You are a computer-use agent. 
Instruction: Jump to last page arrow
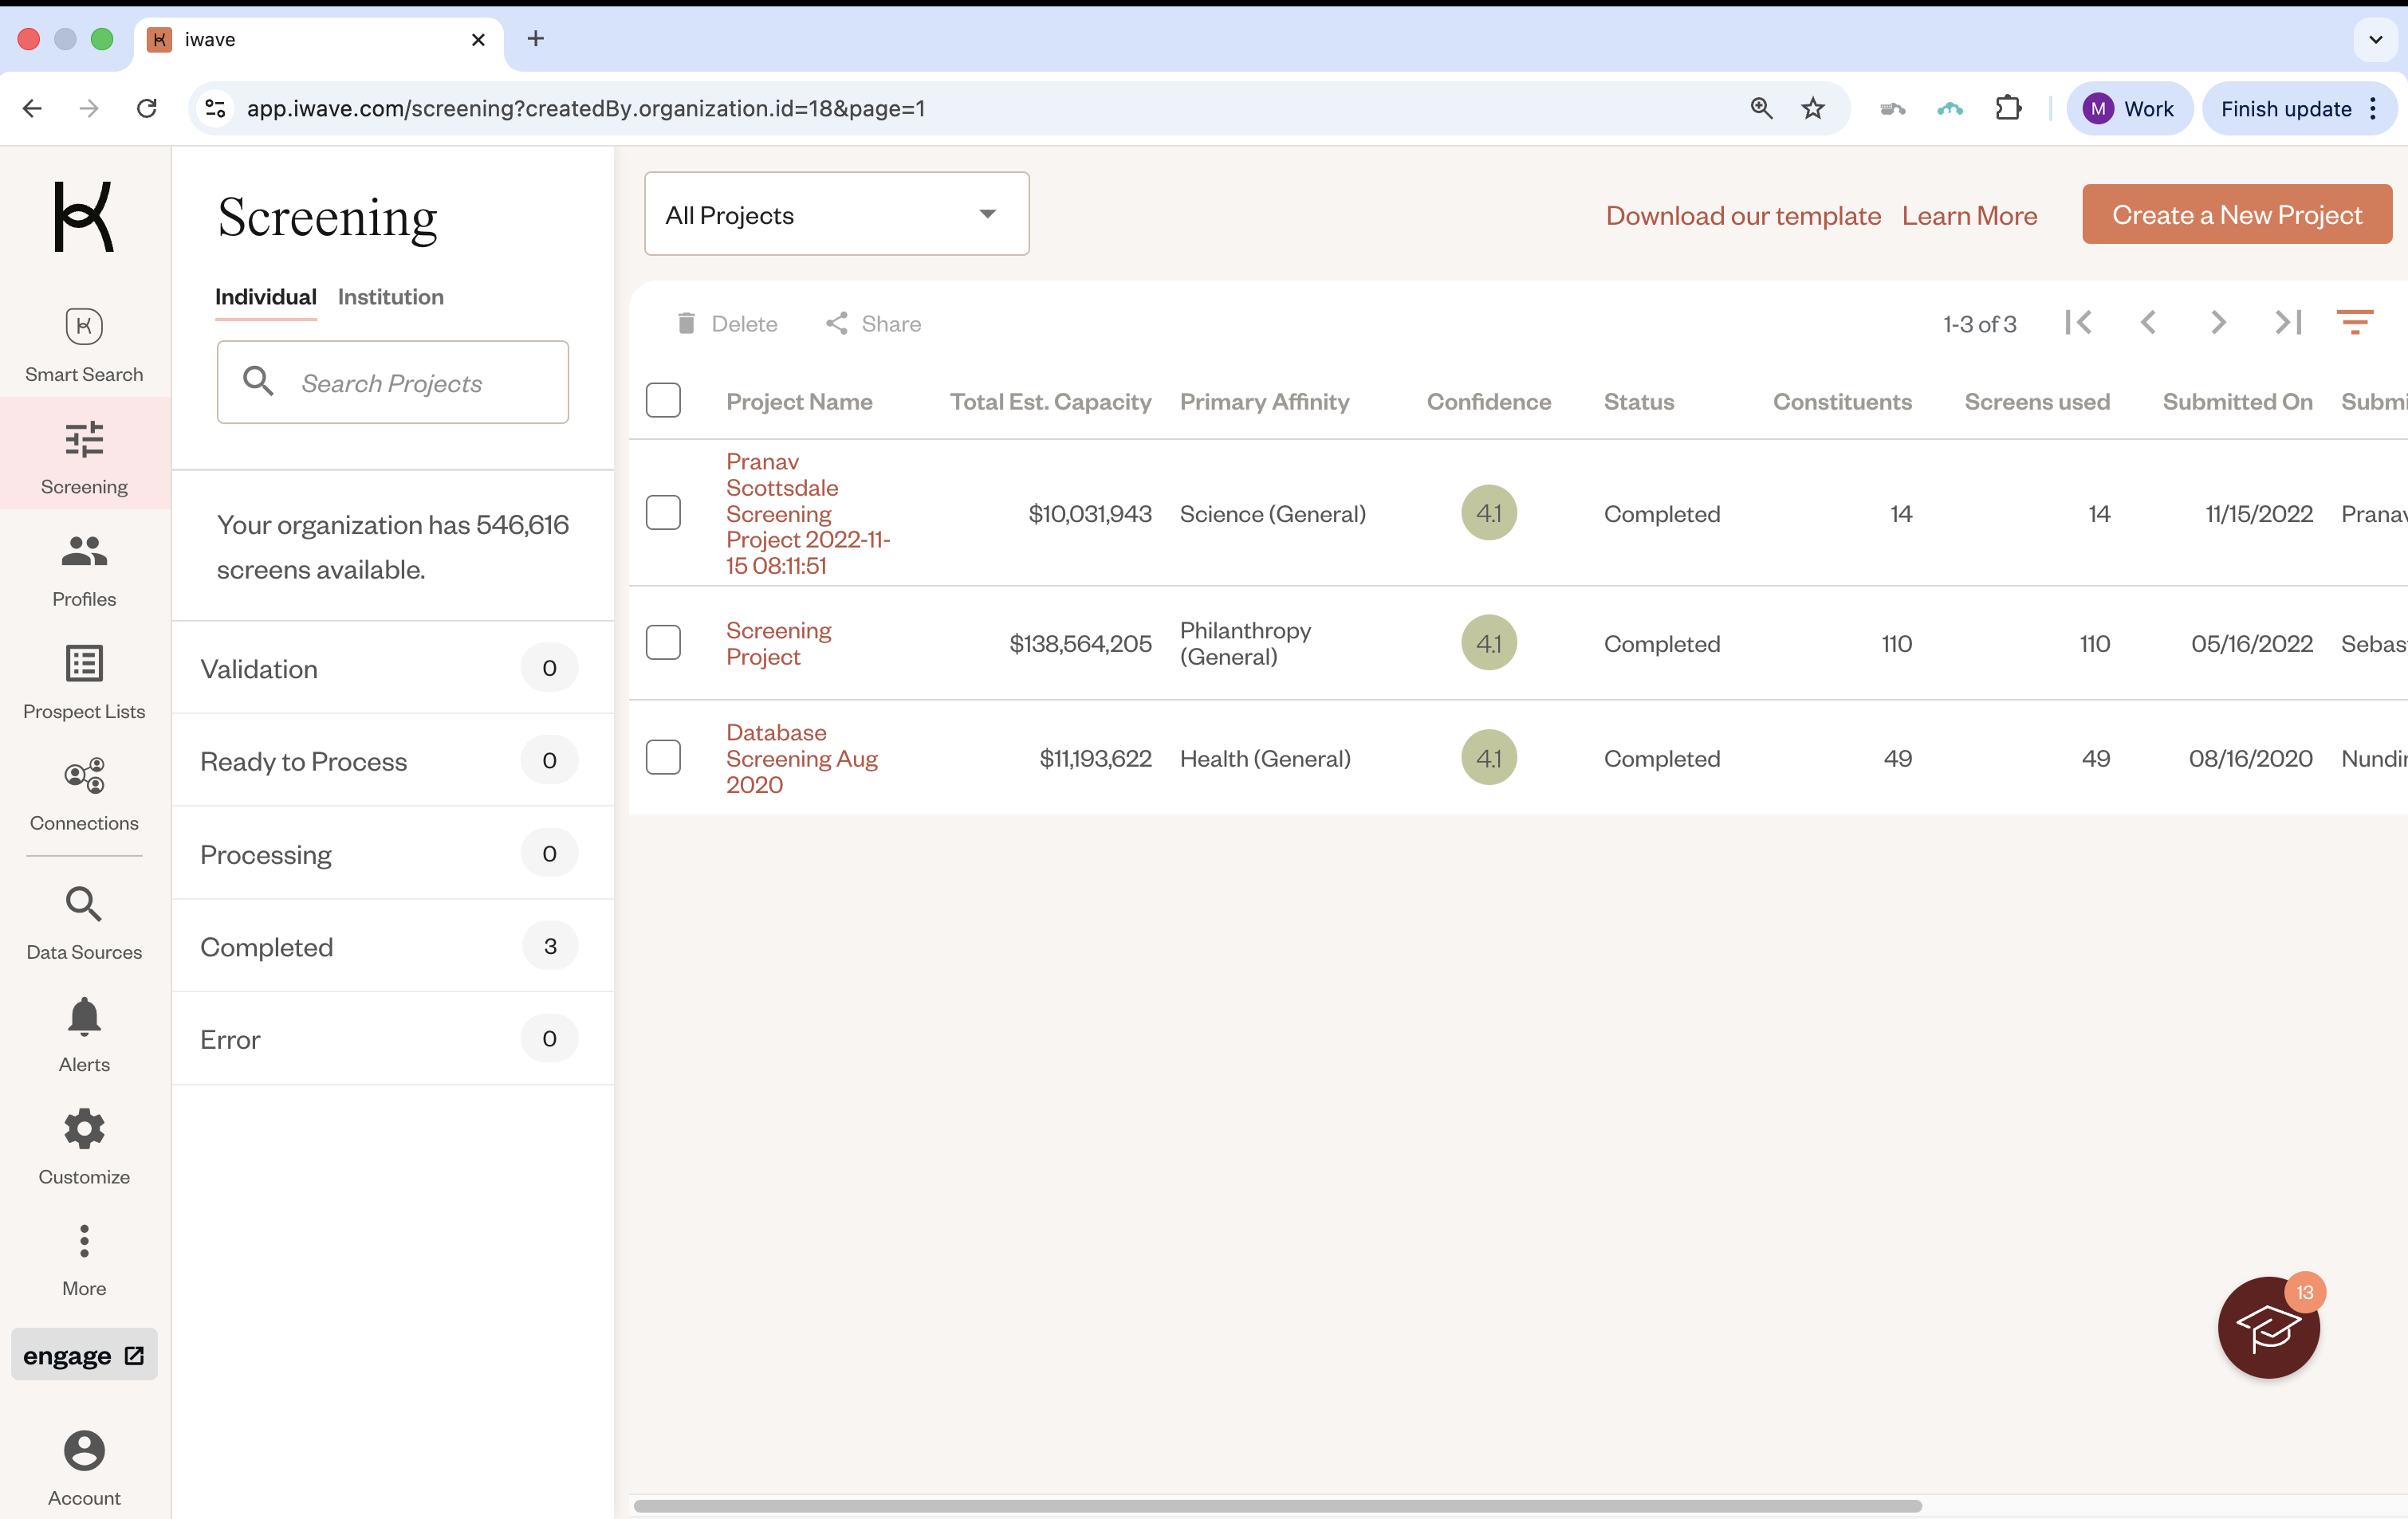coord(2288,322)
